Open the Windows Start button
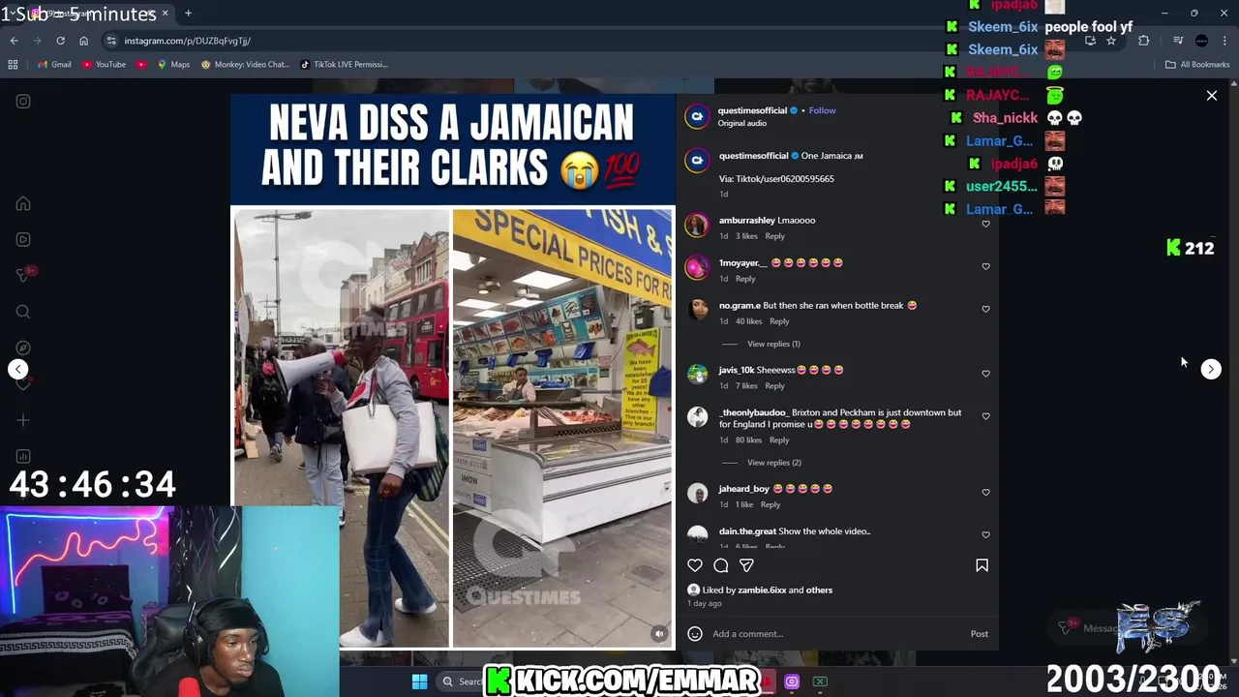This screenshot has height=697, width=1239. [419, 682]
